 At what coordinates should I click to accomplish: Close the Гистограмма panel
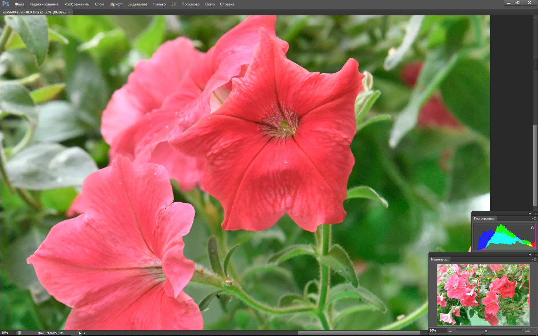tap(535, 213)
